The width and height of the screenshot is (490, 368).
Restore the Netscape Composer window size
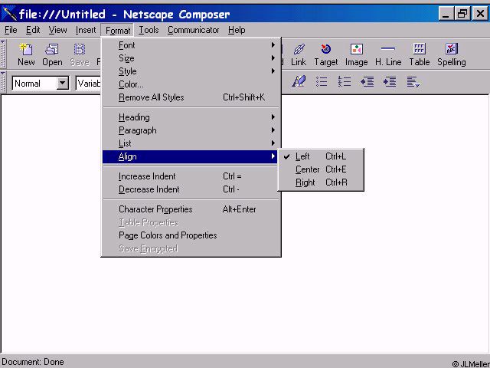point(462,14)
